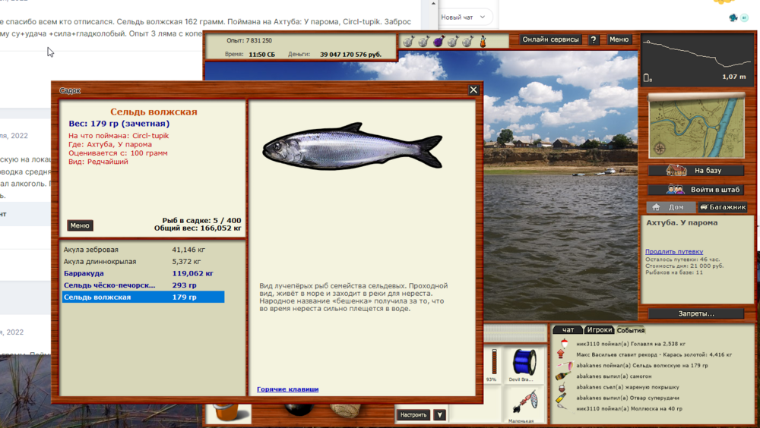
Task: Click the depth profile chart
Action: [697, 59]
